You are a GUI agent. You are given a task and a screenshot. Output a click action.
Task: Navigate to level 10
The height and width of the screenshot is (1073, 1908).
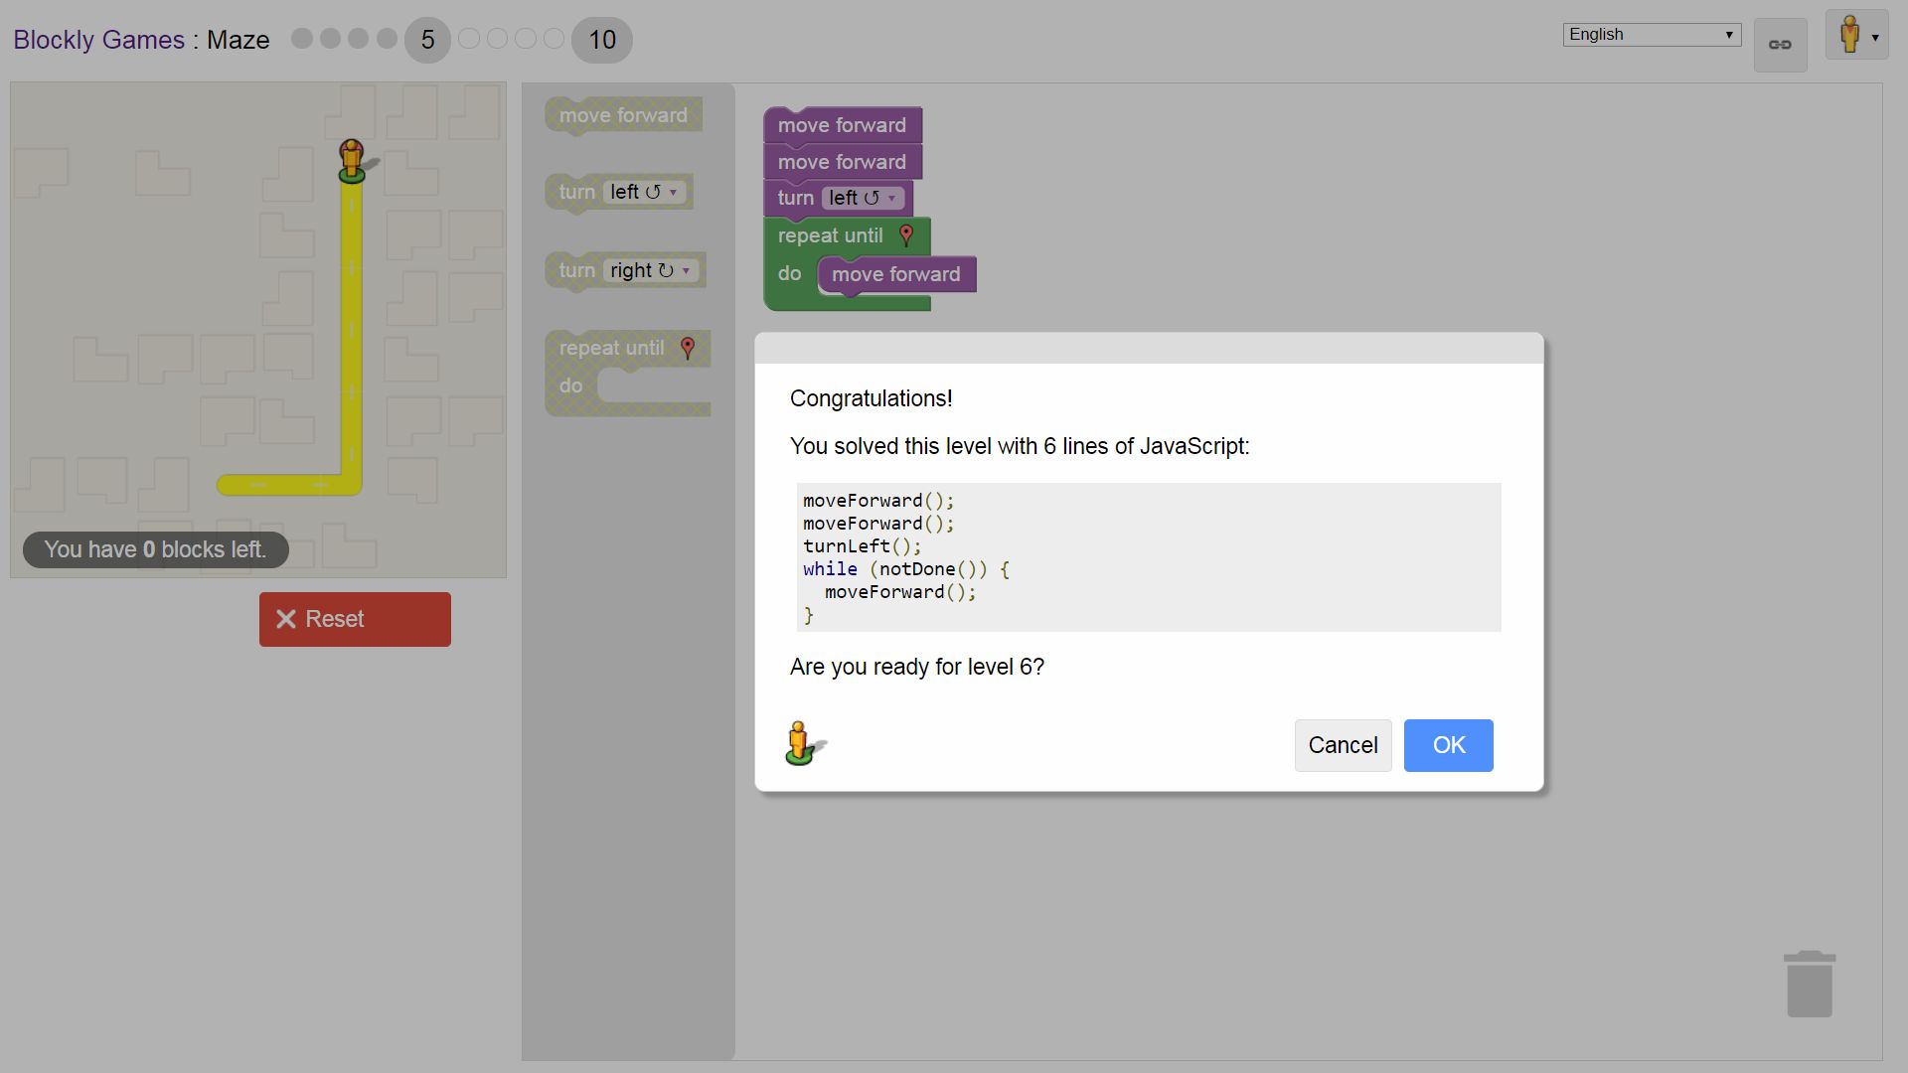pyautogui.click(x=601, y=40)
